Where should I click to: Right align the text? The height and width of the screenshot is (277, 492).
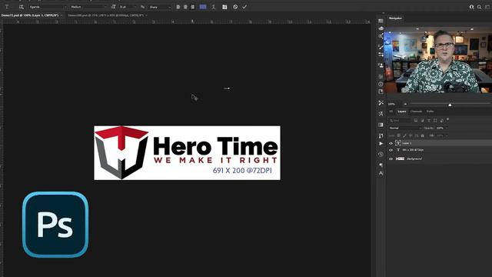tap(193, 7)
